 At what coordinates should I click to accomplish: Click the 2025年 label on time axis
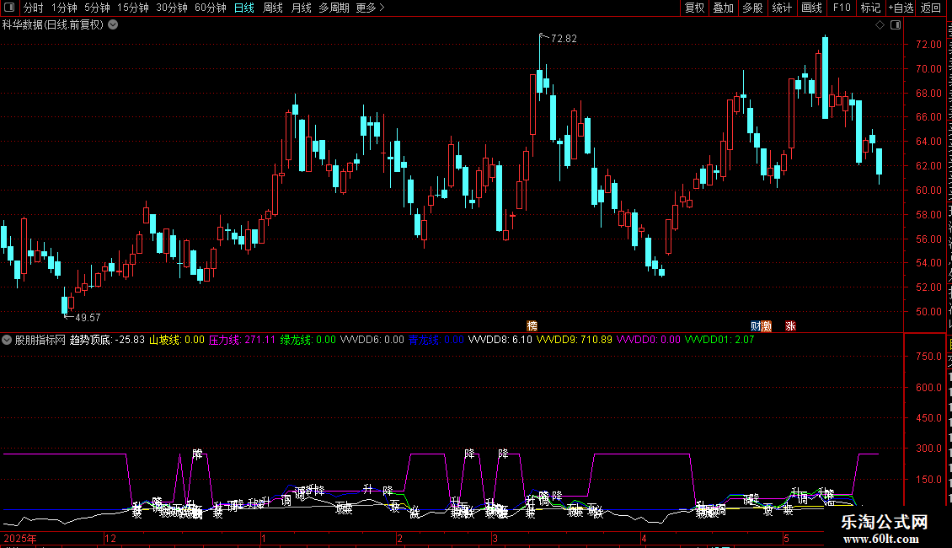coord(20,538)
